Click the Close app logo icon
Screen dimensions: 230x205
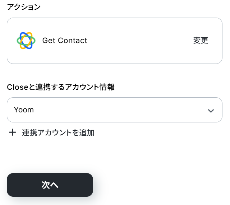click(26, 41)
